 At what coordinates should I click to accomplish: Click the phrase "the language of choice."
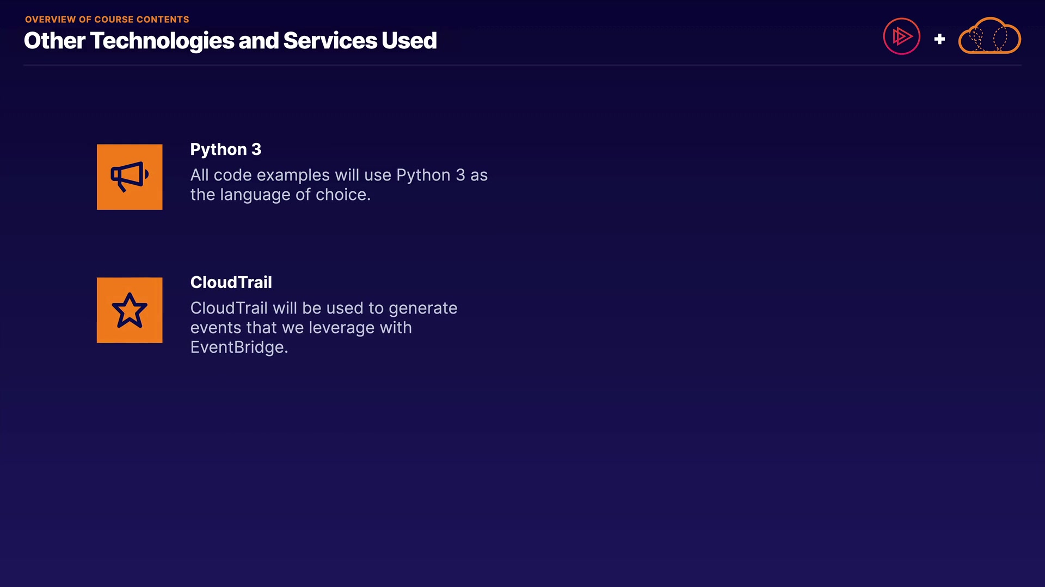(x=280, y=195)
